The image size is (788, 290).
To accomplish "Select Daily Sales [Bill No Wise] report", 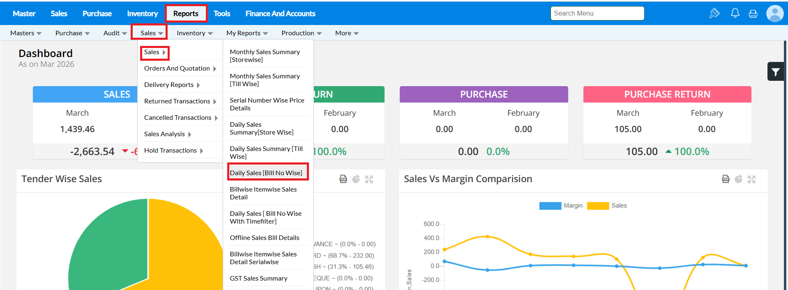I will point(266,173).
